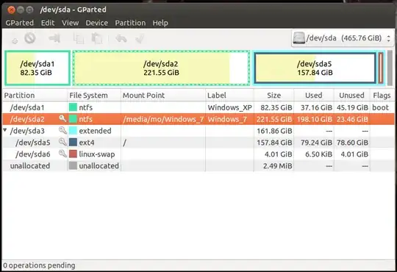Click the Unused column header
The image size is (397, 272).
pos(351,96)
